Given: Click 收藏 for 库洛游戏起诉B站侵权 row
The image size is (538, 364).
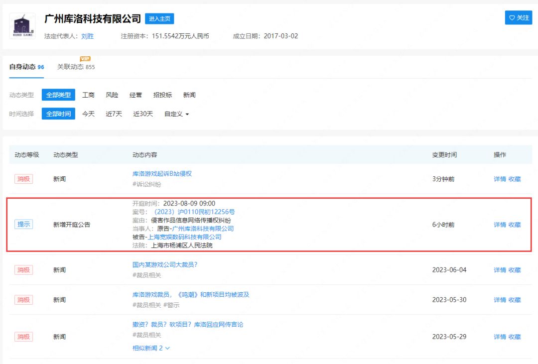Looking at the screenshot, I should pos(514,179).
